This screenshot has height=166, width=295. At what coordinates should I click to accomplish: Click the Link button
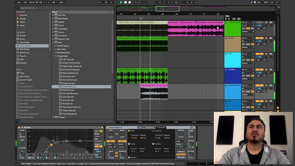pos(19,2)
